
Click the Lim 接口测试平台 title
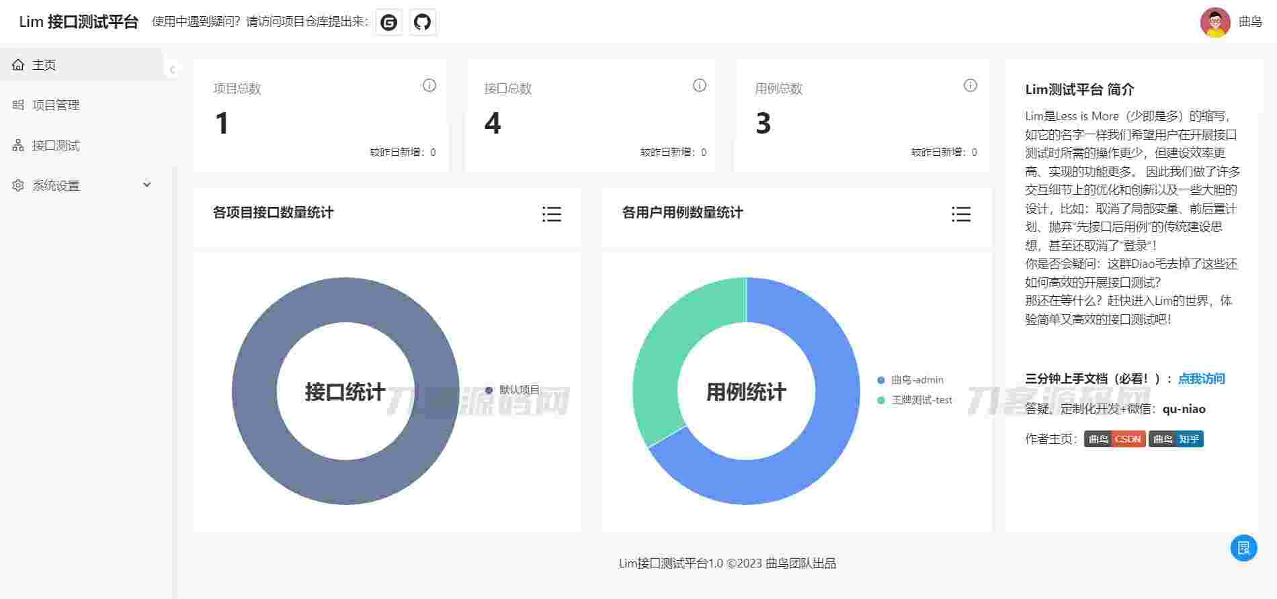pos(79,22)
